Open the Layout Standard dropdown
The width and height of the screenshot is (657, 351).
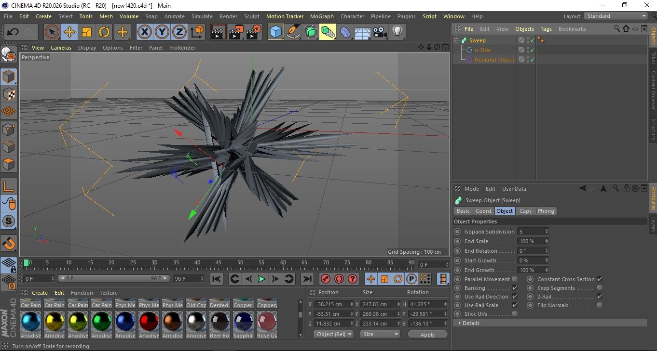tap(616, 16)
